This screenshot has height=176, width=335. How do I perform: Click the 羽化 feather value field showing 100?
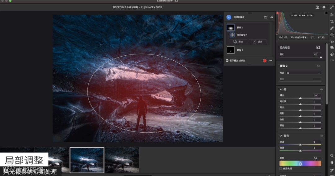[317, 54]
